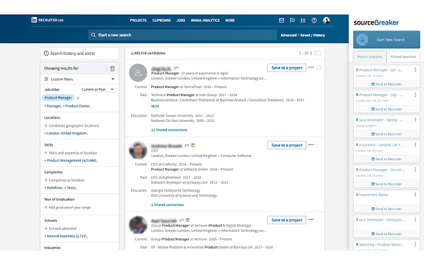This screenshot has width=424, height=265.
Task: Add suggested Product Management skill
Action: click(x=71, y=160)
